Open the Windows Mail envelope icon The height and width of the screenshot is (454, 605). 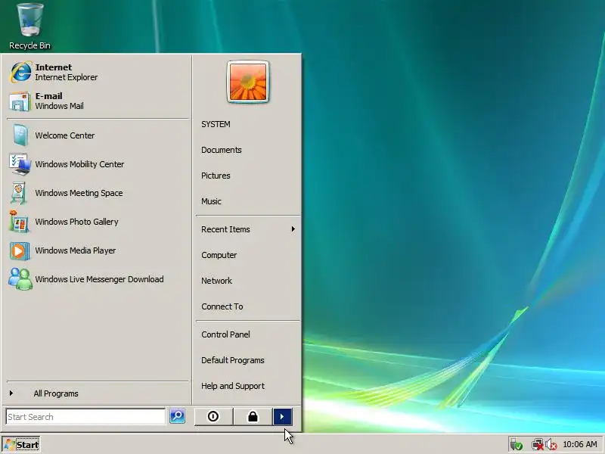pos(20,101)
